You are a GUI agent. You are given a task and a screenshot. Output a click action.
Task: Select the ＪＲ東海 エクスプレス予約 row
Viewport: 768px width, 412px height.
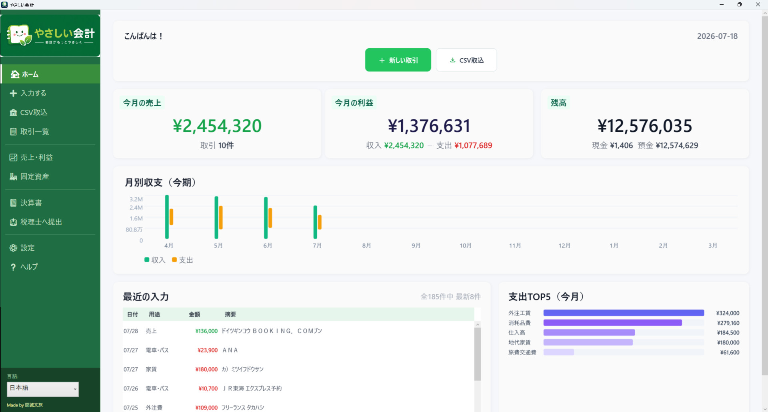298,388
